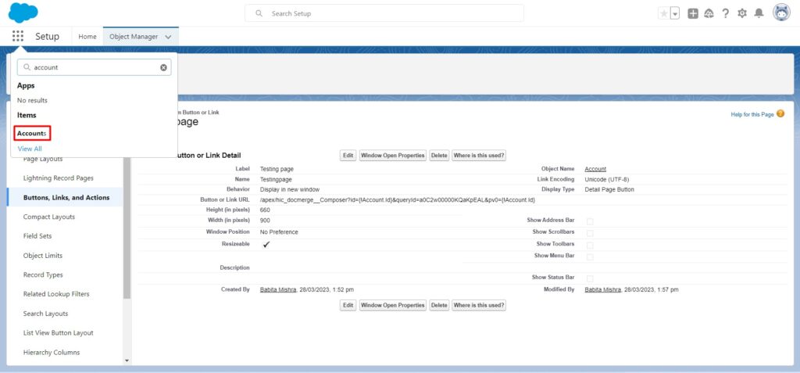
Task: Clear the account search text
Action: click(x=163, y=67)
